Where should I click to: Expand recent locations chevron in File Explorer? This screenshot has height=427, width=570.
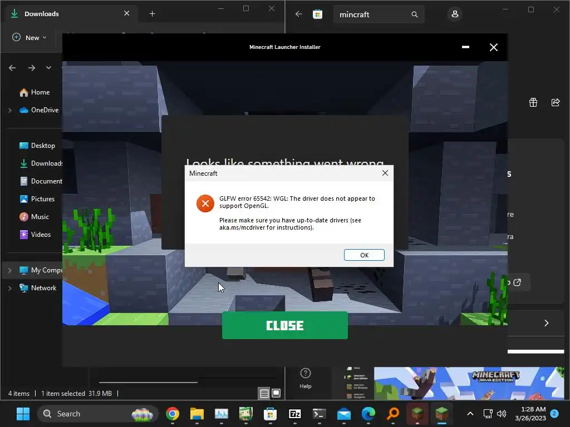48,68
